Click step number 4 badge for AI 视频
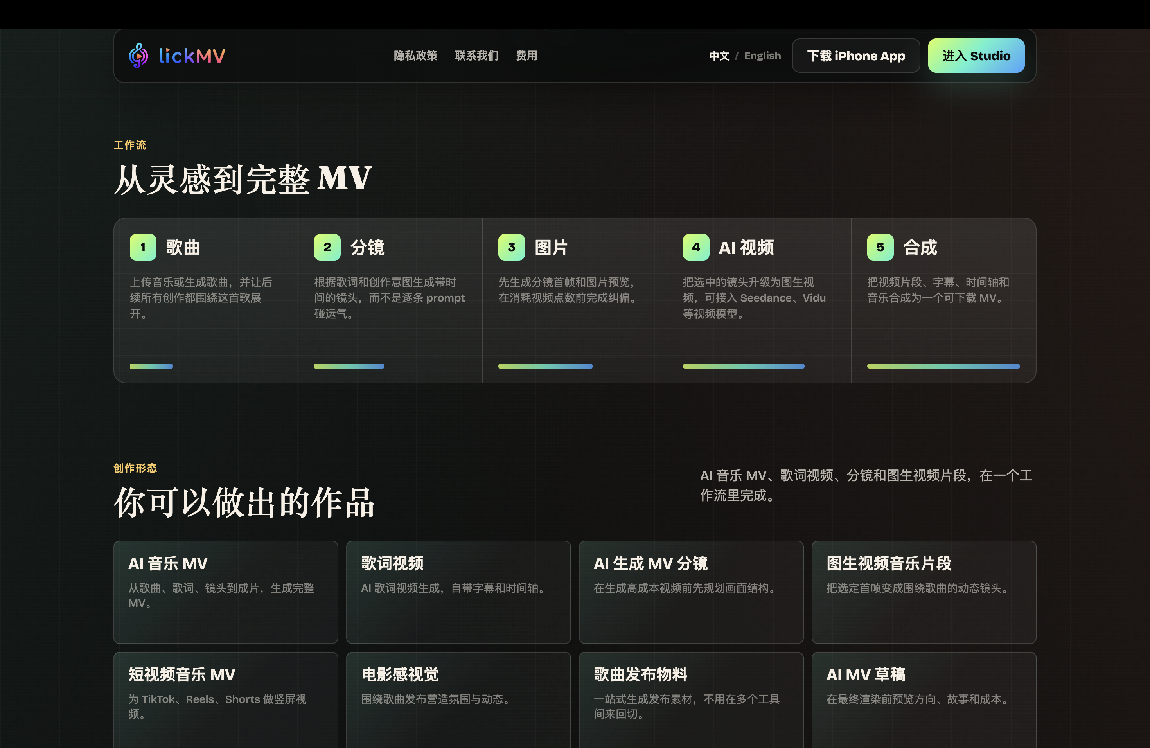The image size is (1150, 748). coord(696,247)
